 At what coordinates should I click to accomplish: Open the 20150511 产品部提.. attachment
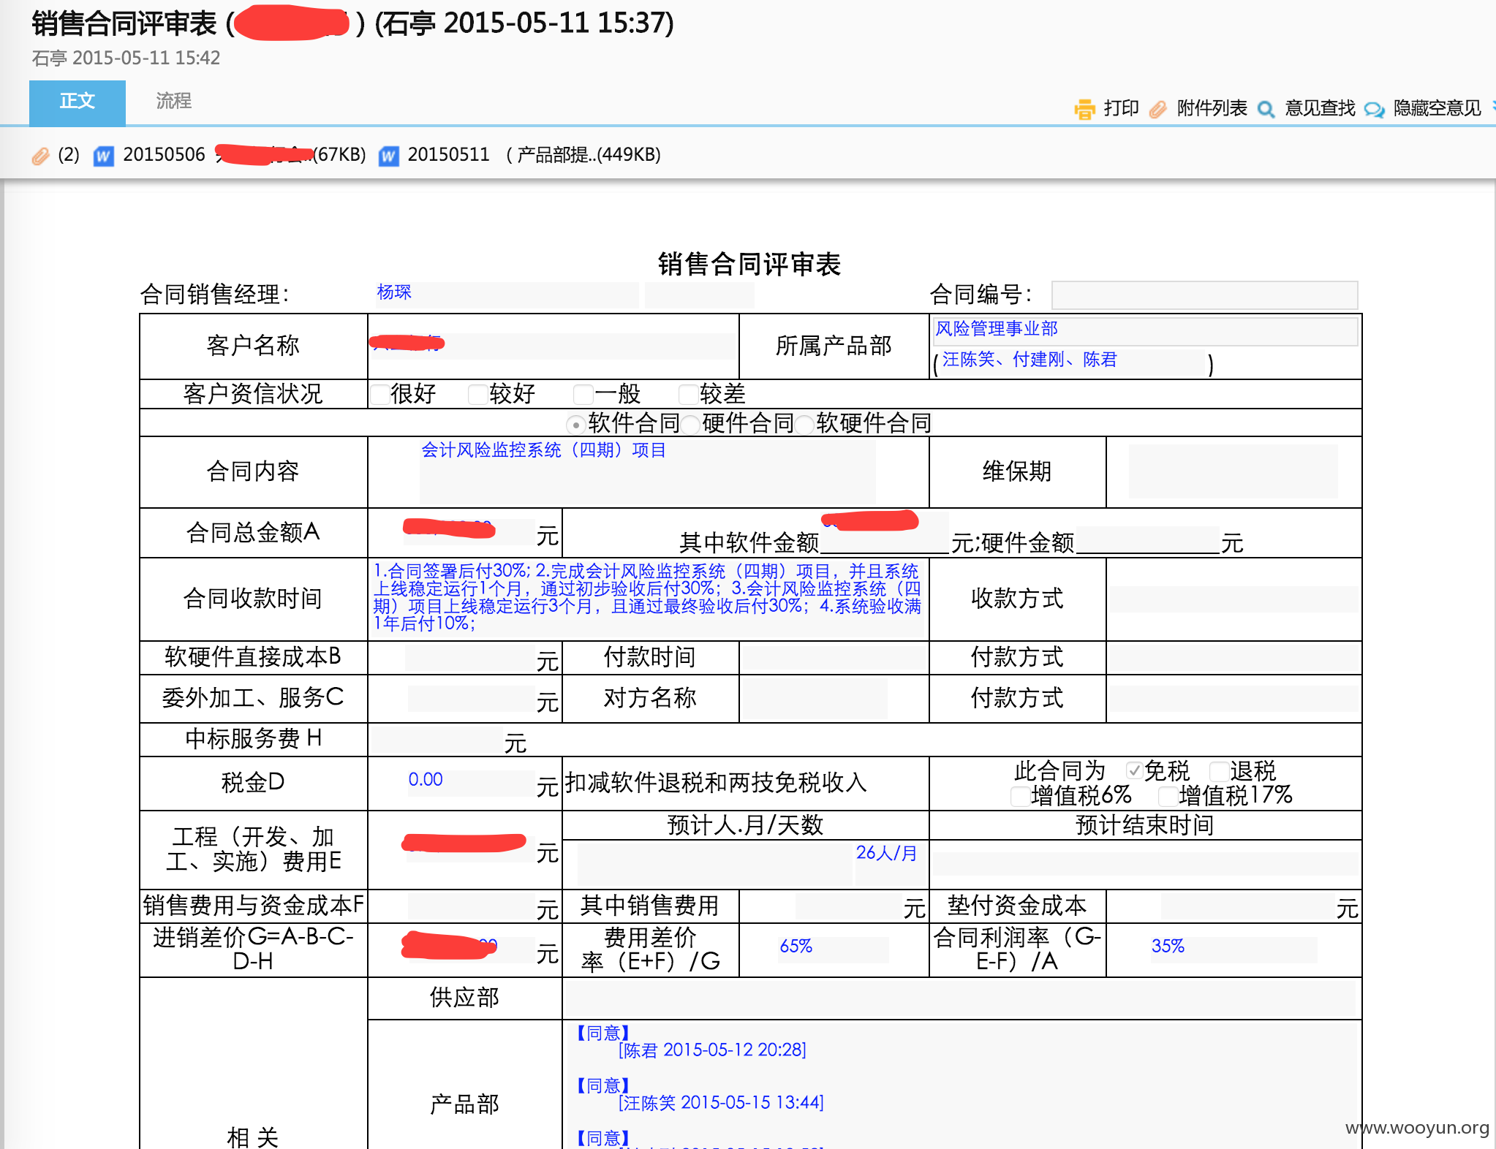click(x=534, y=155)
